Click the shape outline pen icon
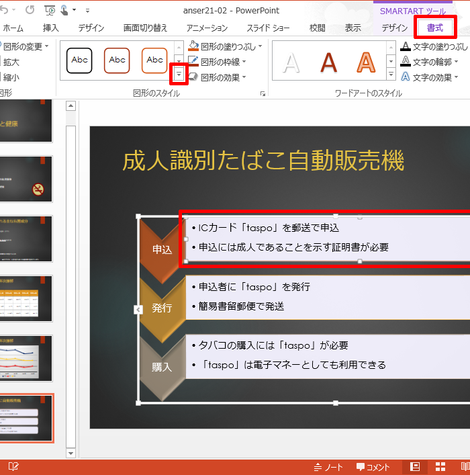 (193, 62)
